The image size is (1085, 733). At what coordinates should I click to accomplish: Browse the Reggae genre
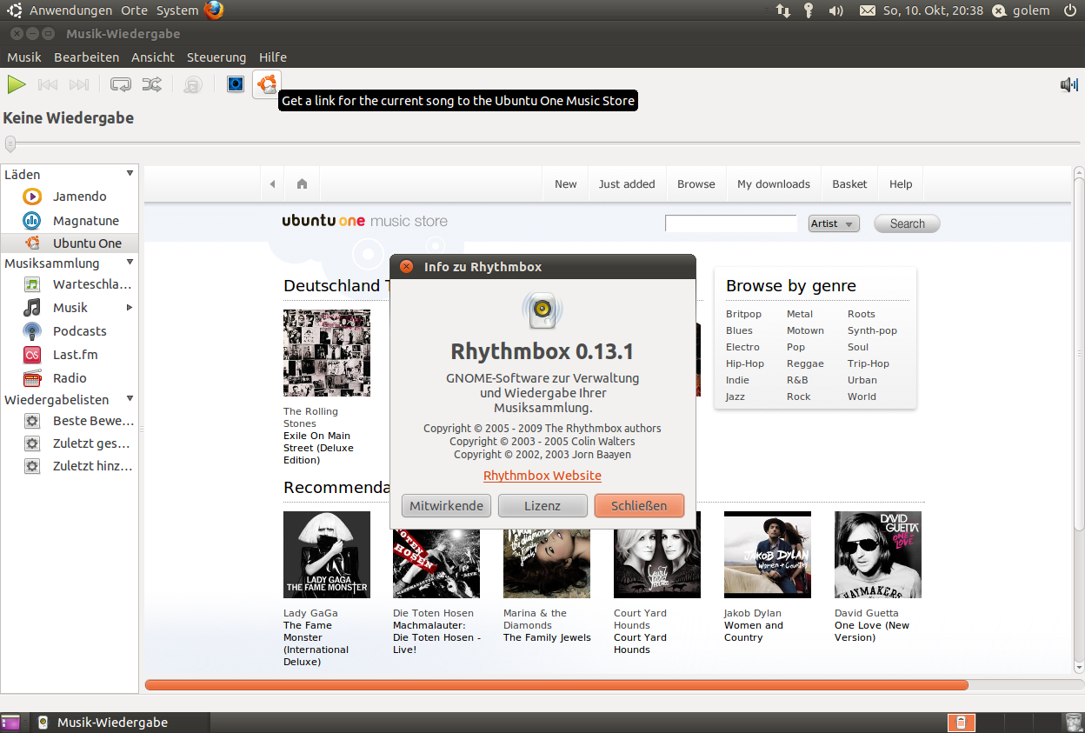pos(803,363)
